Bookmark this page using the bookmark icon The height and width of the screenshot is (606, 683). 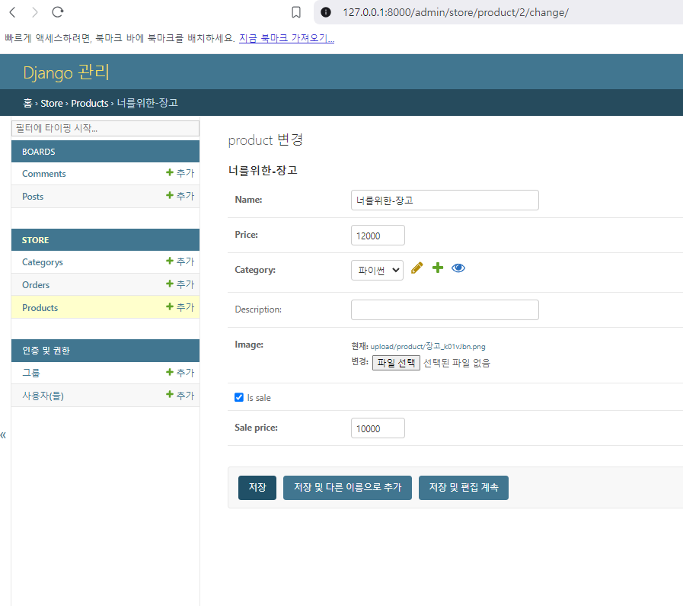tap(296, 12)
